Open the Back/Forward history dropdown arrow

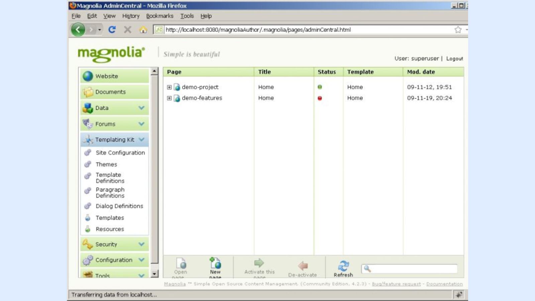click(99, 30)
